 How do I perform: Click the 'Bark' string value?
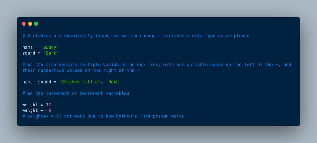tap(51, 53)
